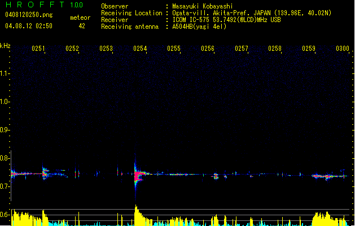355x226 pixels.
Task: Click the 'Receiver' label
Action: [x=115, y=20]
